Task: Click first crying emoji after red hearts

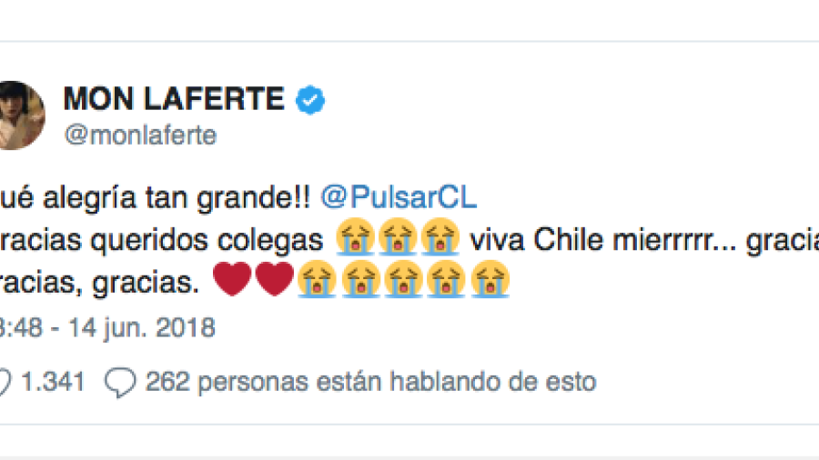Action: pos(317,281)
